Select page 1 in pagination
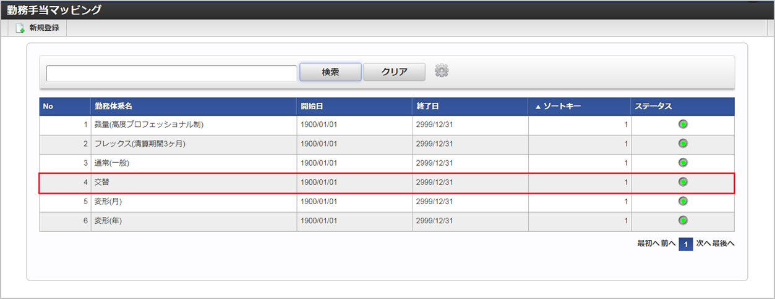Screen dimensions: 775x299 tap(685, 244)
